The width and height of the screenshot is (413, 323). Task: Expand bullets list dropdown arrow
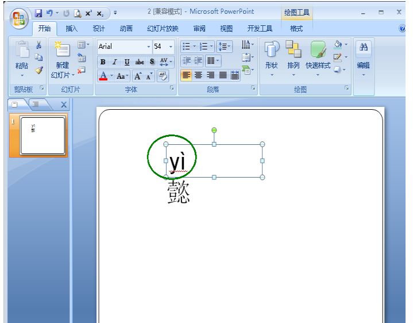(194, 47)
